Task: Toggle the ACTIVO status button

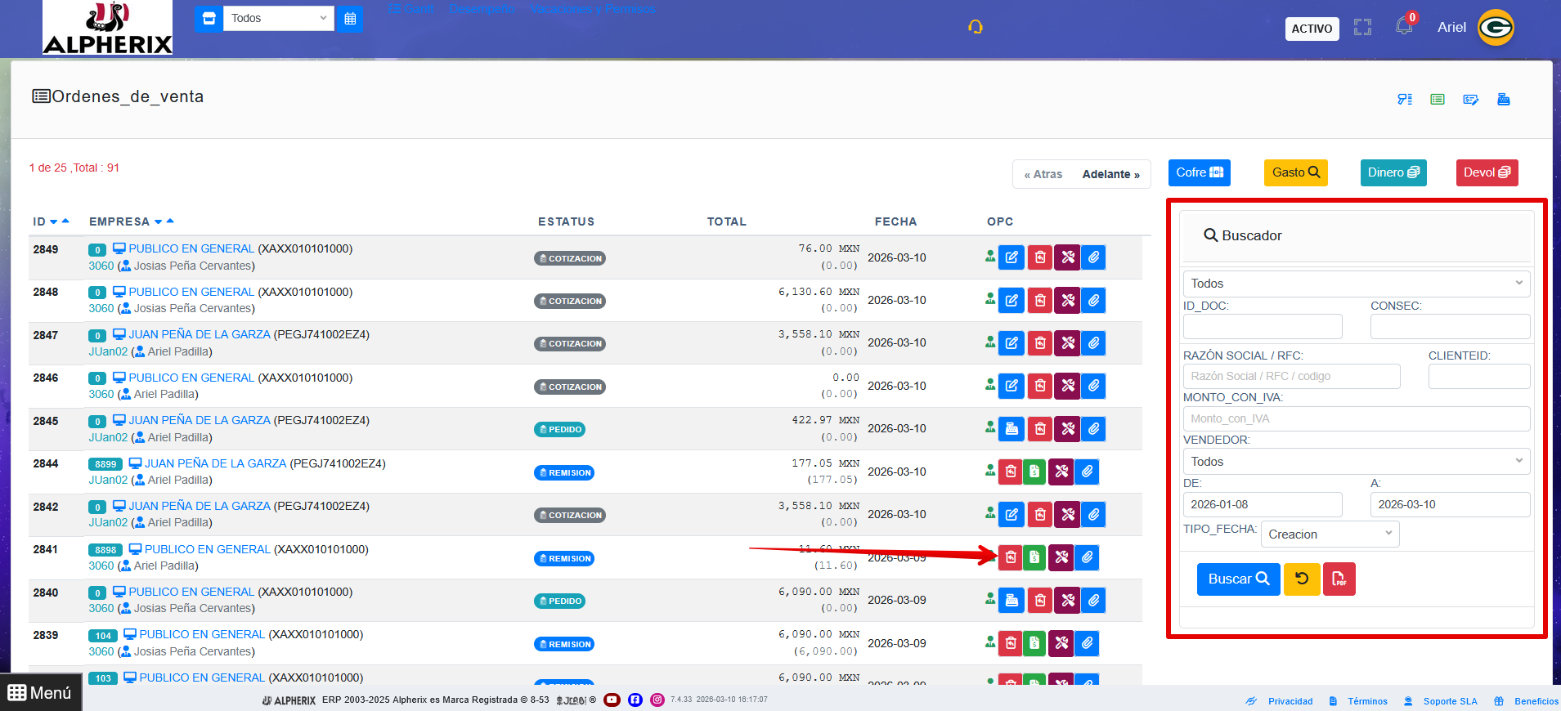Action: pos(1312,29)
